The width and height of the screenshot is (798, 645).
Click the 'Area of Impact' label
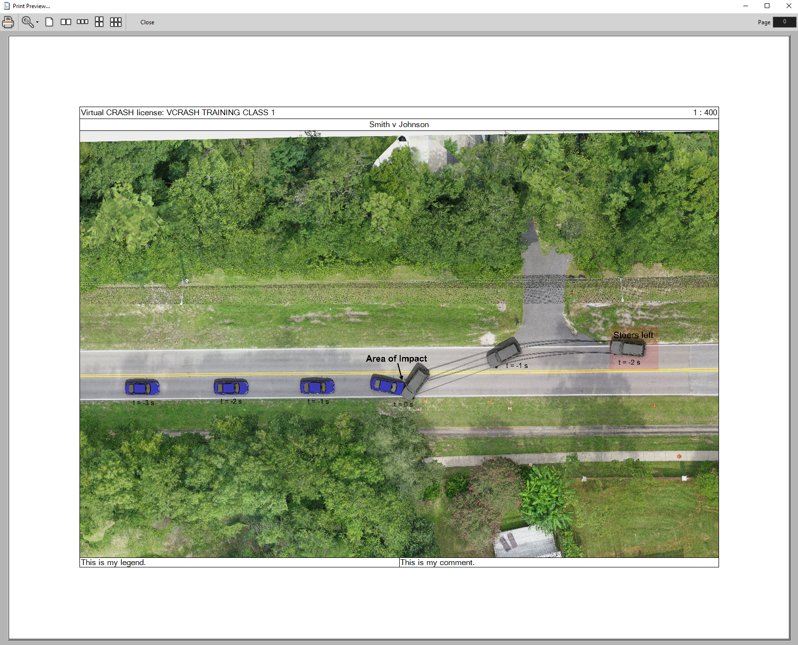(x=396, y=358)
